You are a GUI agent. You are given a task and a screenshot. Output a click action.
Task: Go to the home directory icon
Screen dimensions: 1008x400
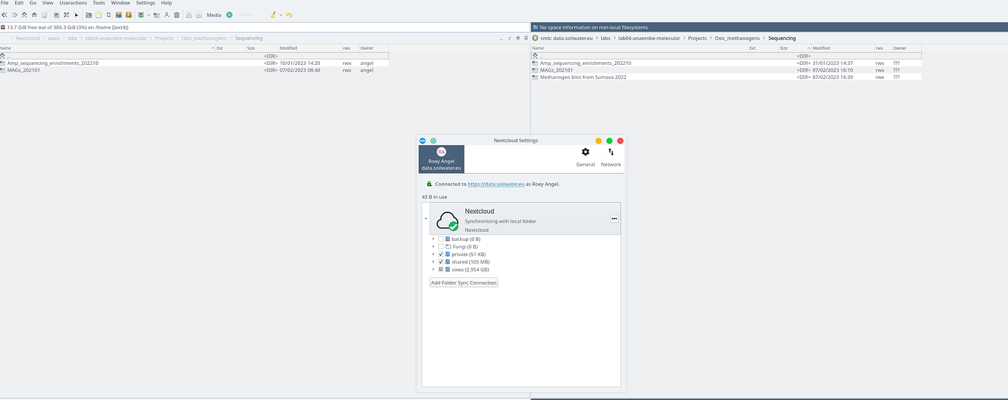click(34, 15)
